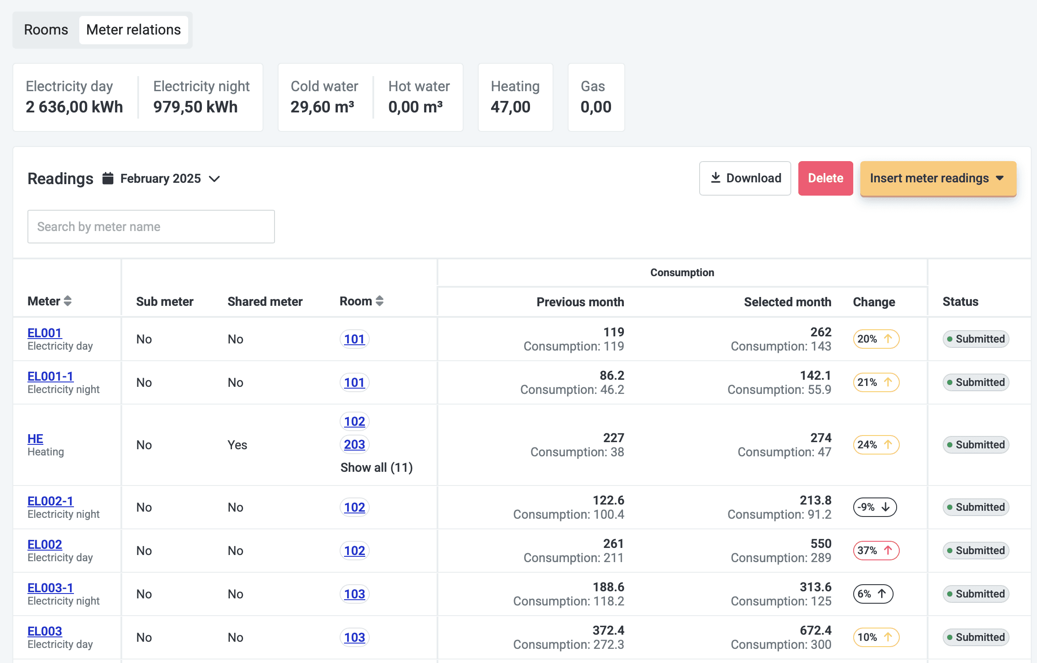The height and width of the screenshot is (663, 1037).
Task: Open the EL001 meter link
Action: (x=44, y=333)
